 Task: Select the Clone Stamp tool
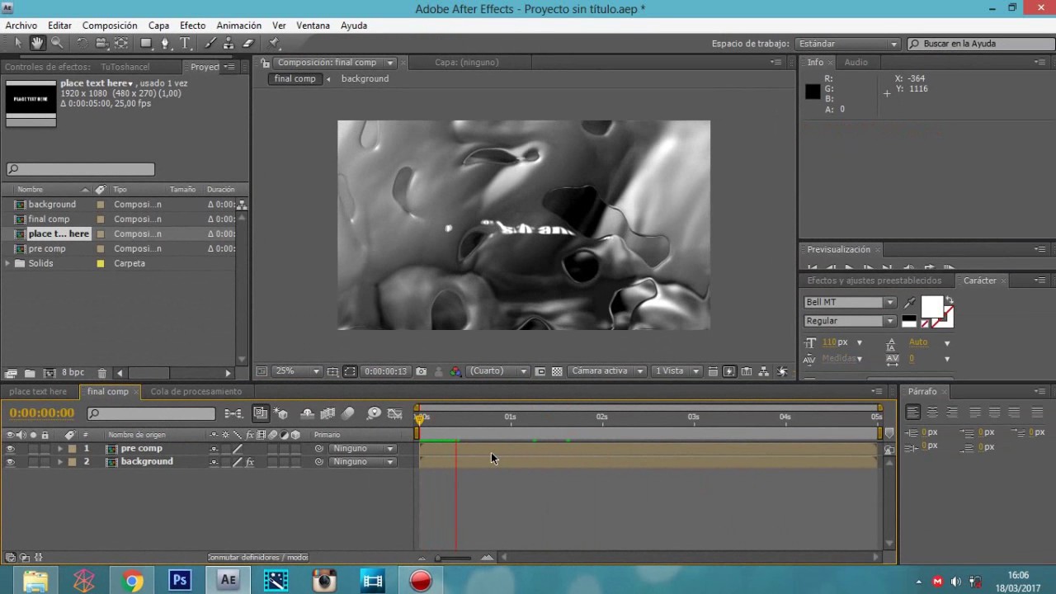pyautogui.click(x=229, y=43)
